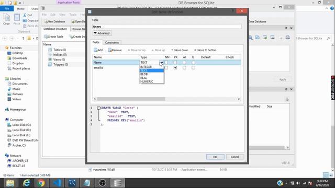Open Documents library in Explorer

(x=20, y=84)
